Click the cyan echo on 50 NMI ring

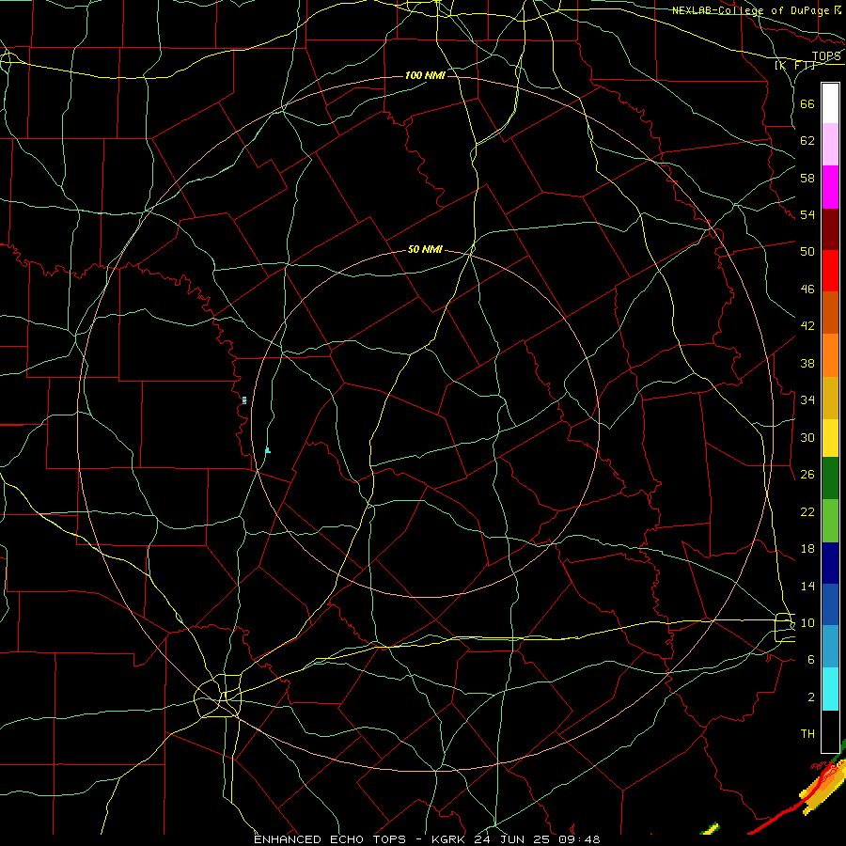click(x=268, y=450)
